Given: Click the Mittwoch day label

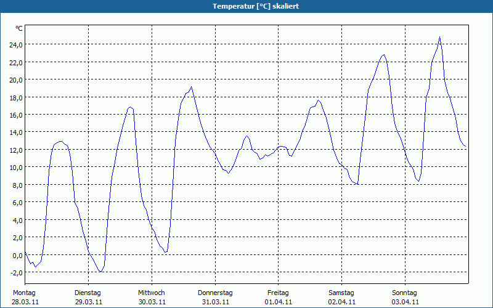Looking at the screenshot, I should click(x=152, y=293).
